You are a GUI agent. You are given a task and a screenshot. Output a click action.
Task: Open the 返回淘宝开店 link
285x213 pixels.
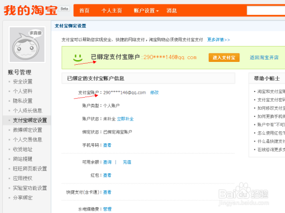click(264, 57)
